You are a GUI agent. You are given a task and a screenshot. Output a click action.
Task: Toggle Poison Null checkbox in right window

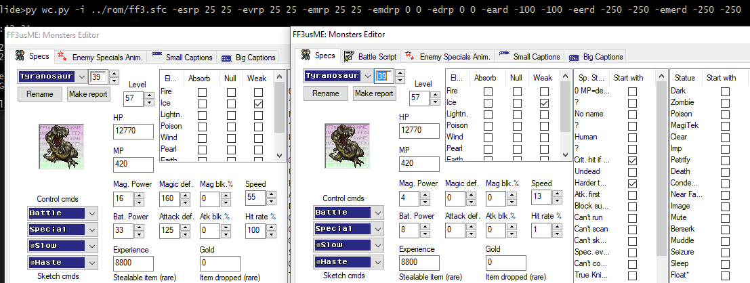click(516, 126)
